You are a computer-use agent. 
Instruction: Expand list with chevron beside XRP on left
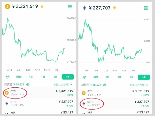click(x=7, y=113)
